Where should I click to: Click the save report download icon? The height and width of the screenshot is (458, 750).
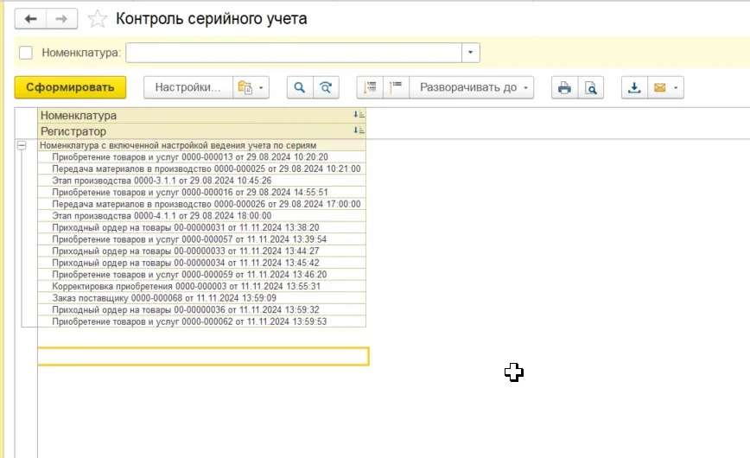634,87
